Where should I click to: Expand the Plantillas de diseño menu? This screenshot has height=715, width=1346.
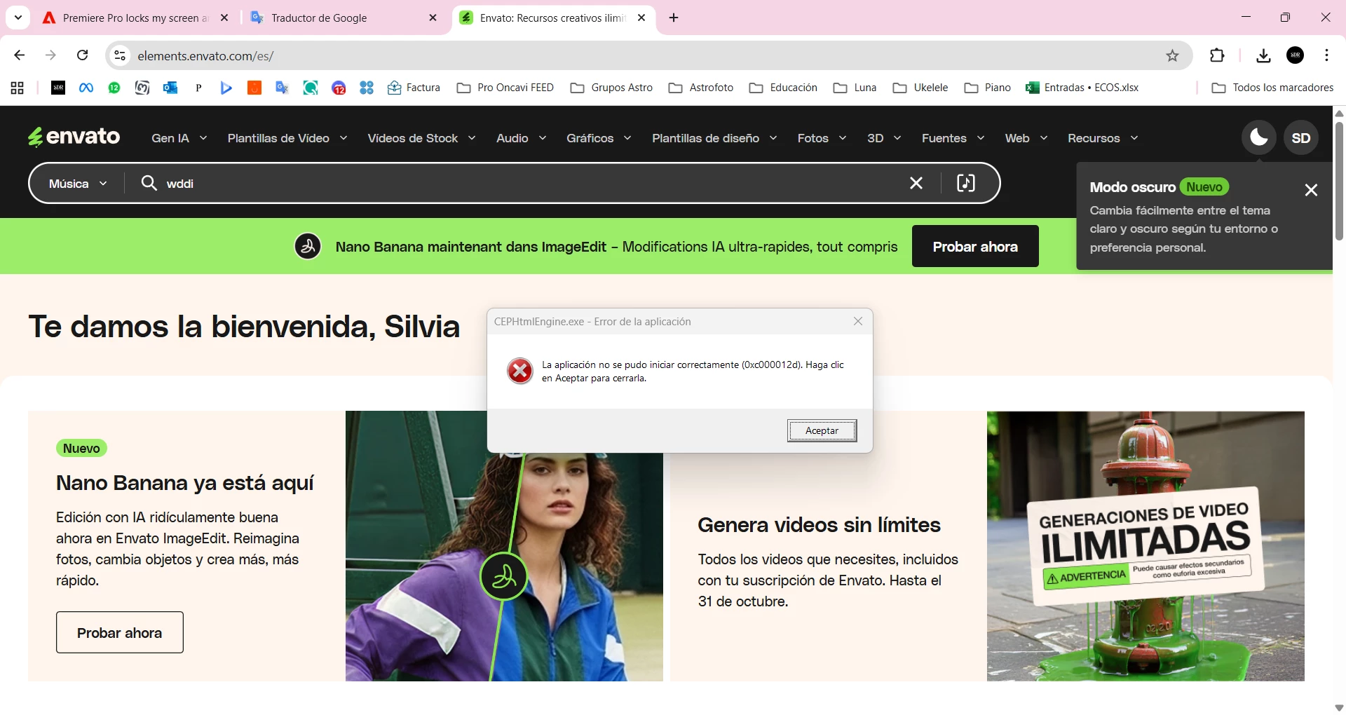[x=714, y=138]
